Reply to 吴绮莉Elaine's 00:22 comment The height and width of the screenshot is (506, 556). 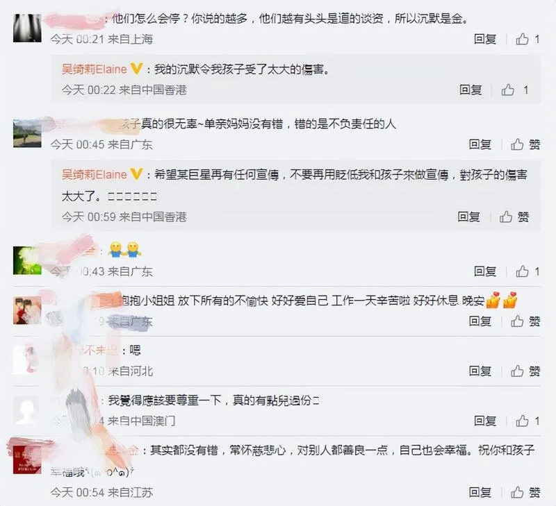click(471, 90)
